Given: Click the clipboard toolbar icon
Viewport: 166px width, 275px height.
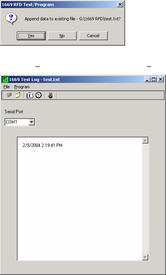Looking at the screenshot, I should point(30,95).
